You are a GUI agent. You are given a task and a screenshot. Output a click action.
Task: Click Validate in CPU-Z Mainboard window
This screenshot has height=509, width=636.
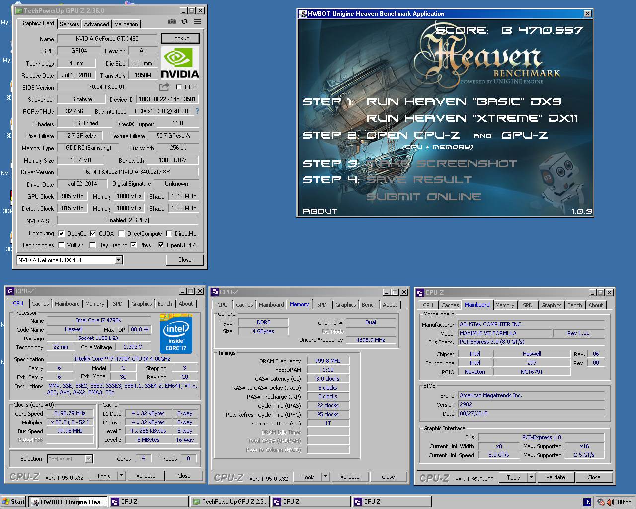point(556,477)
